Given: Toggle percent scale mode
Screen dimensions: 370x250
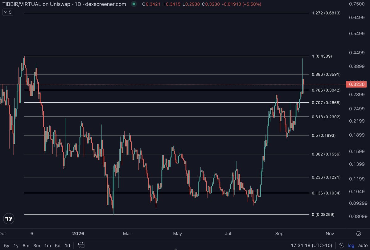Looking at the screenshot, I should 341,246.
